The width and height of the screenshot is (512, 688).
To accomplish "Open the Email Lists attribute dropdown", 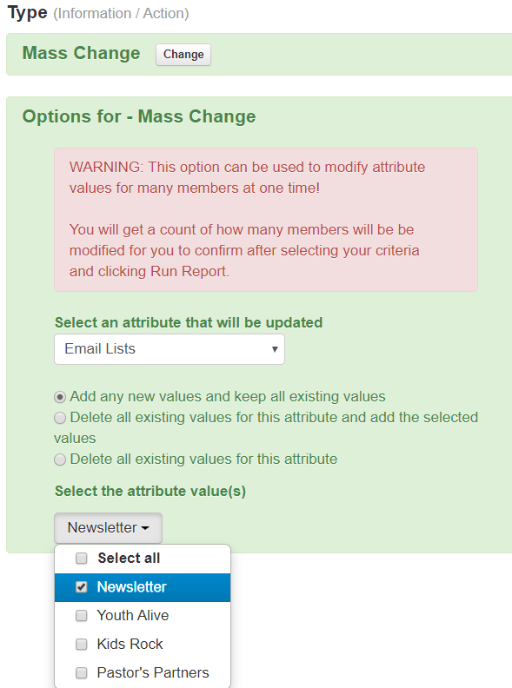I will click(169, 349).
